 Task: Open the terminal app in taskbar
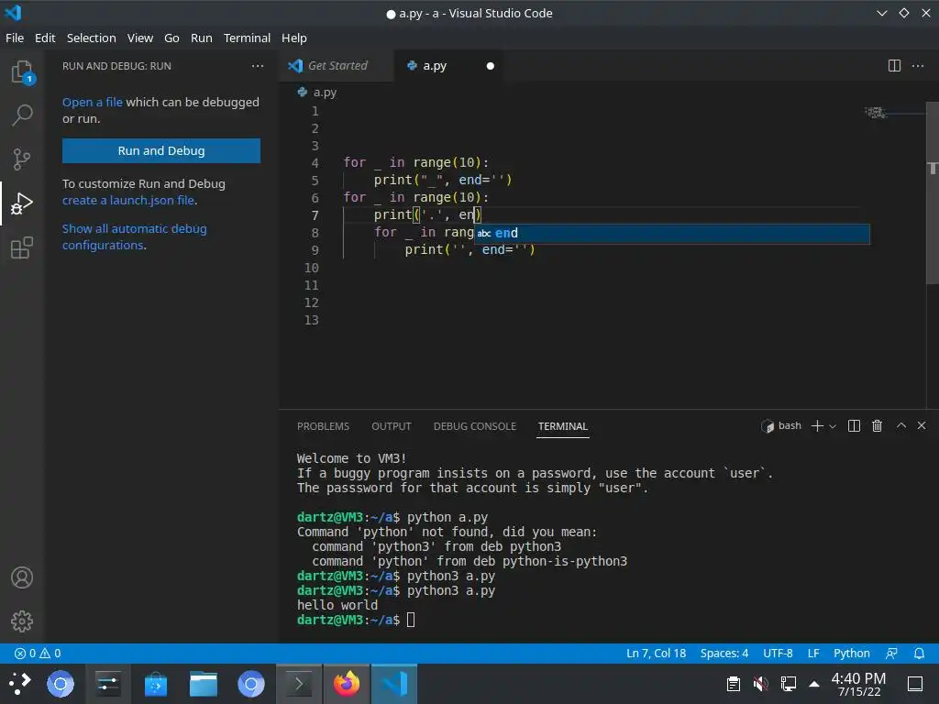[x=299, y=684]
